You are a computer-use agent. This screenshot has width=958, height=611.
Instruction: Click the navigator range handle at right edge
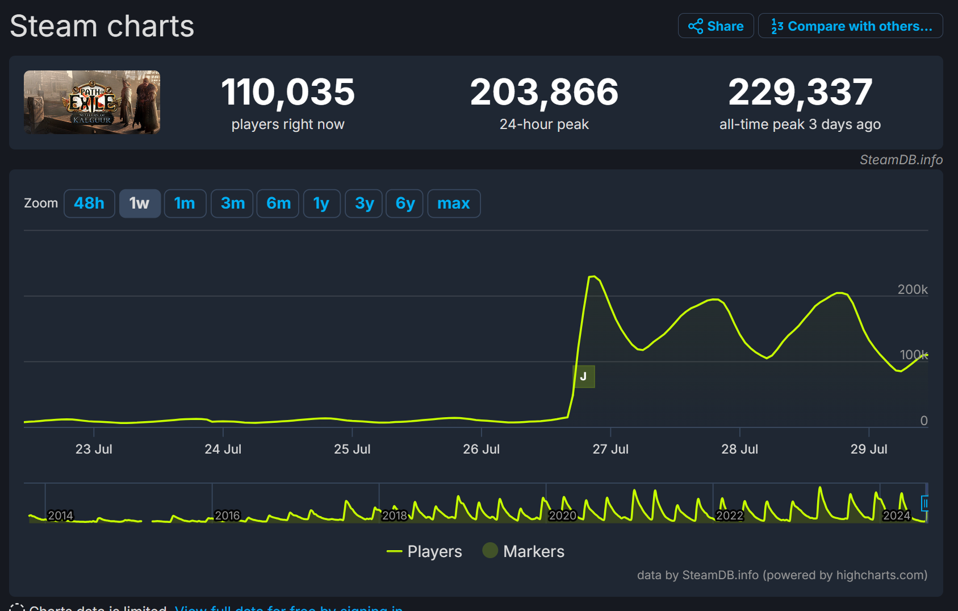click(x=924, y=503)
